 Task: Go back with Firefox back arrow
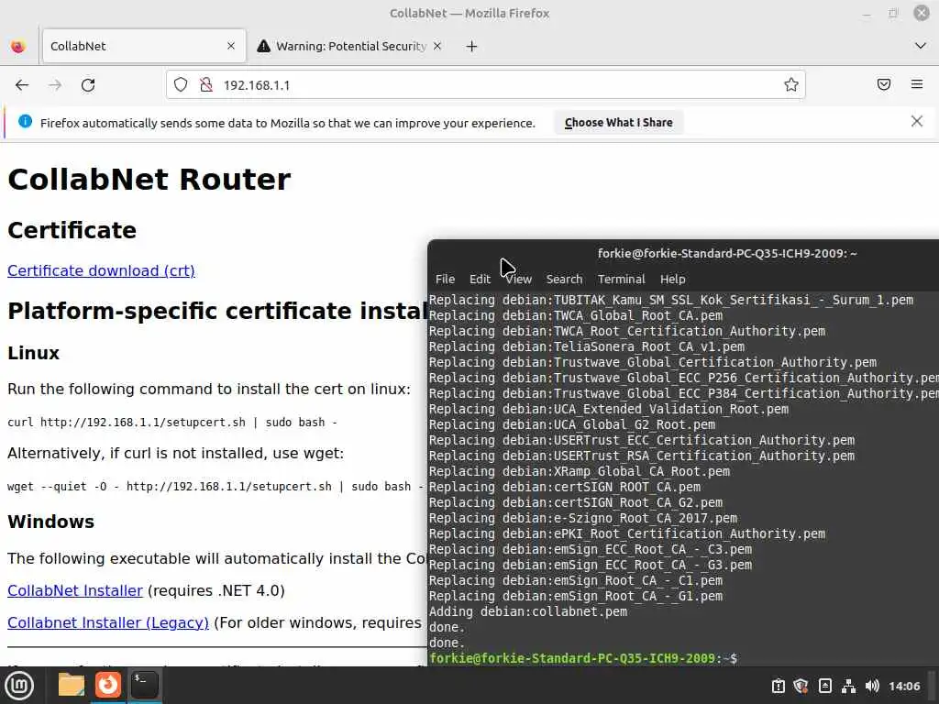click(x=22, y=85)
